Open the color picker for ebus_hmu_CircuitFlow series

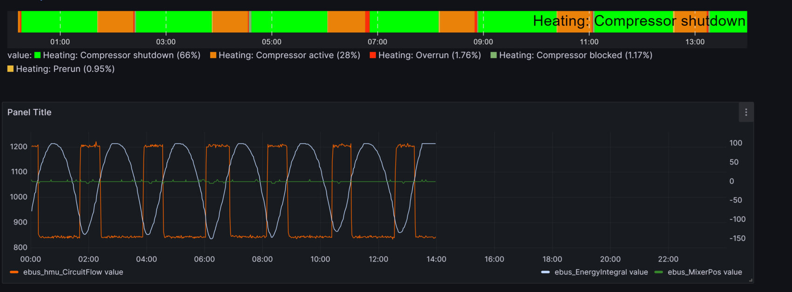14,272
